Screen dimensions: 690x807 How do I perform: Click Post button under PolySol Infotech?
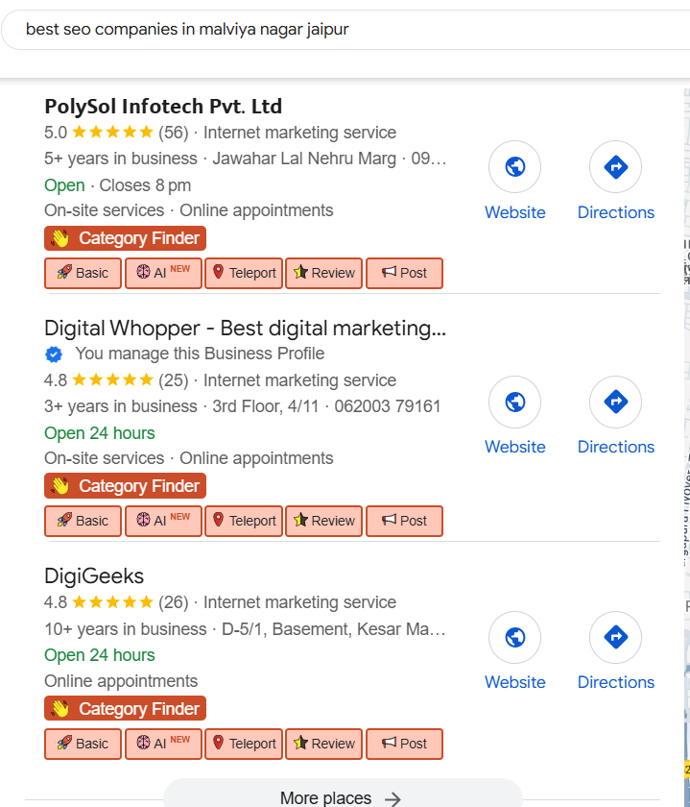tap(404, 273)
